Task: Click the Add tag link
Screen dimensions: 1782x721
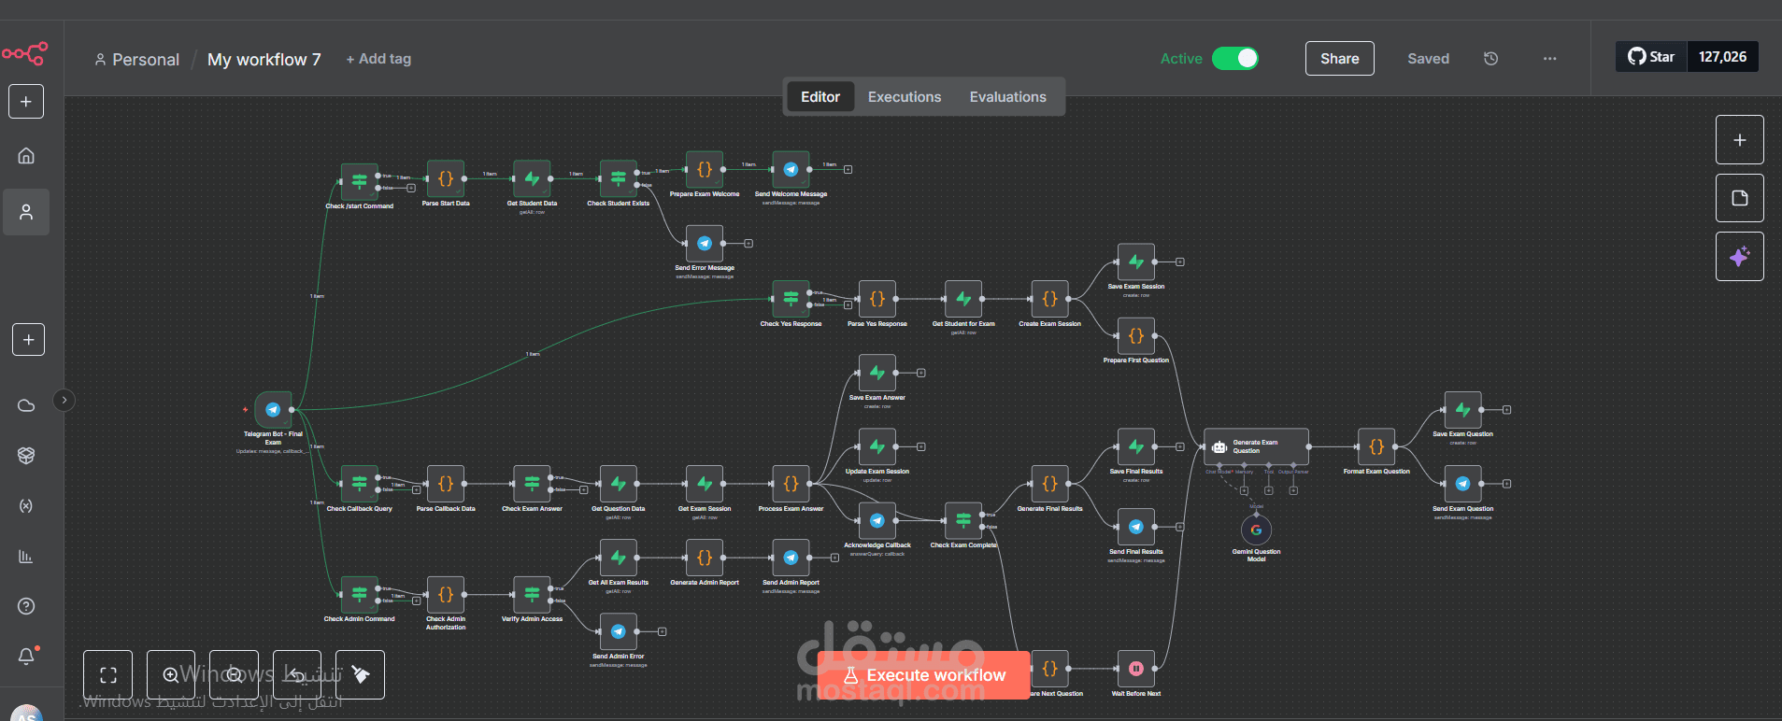Action: pos(378,58)
